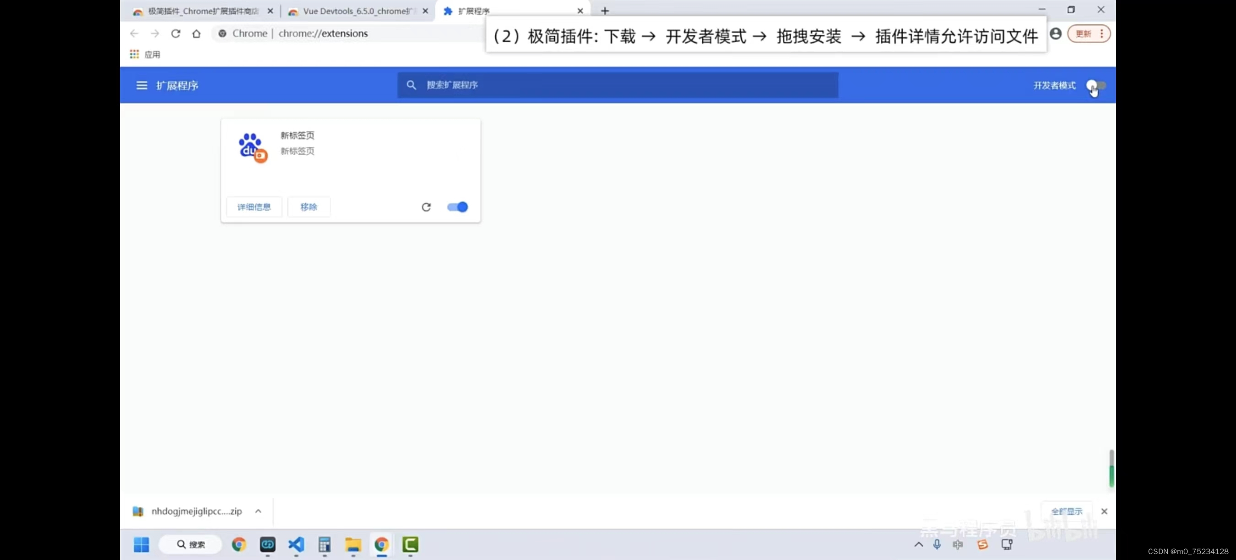Open the extensions page hamburger menu

click(x=141, y=85)
